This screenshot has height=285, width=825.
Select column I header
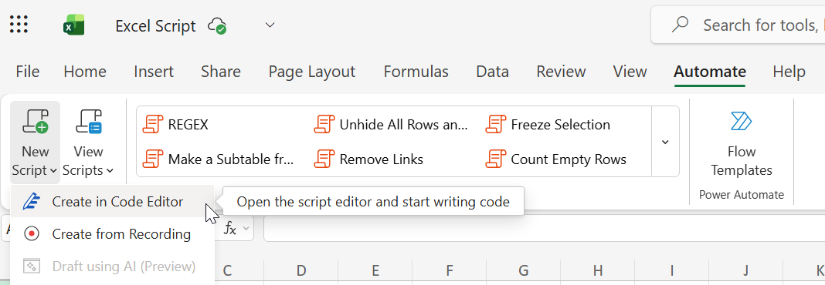point(672,271)
